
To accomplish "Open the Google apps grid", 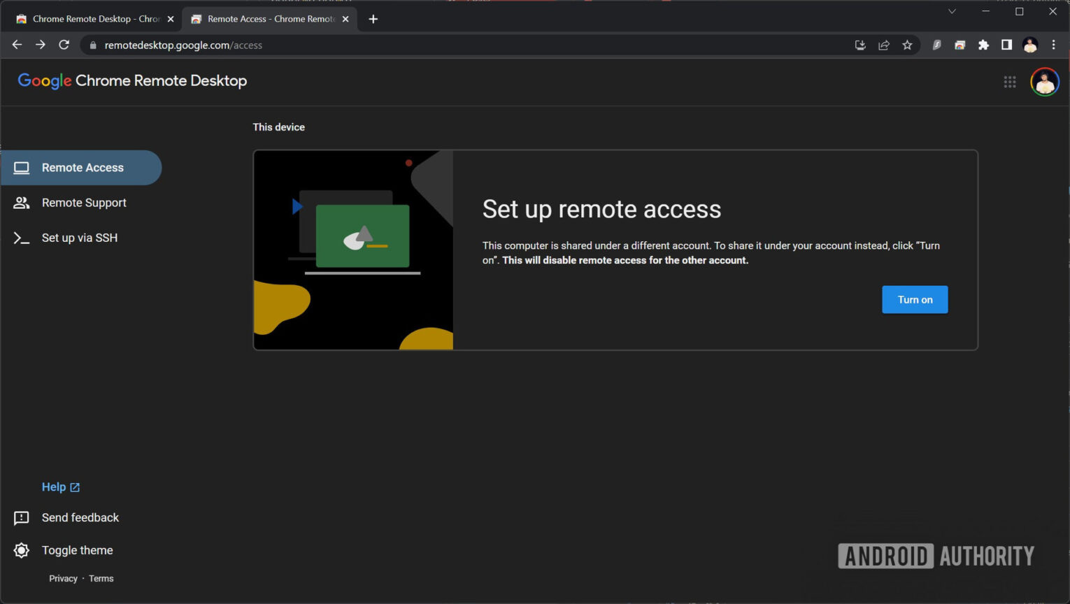I will (x=1010, y=82).
